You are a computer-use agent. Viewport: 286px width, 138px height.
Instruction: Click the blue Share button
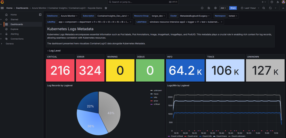[x=233, y=8]
